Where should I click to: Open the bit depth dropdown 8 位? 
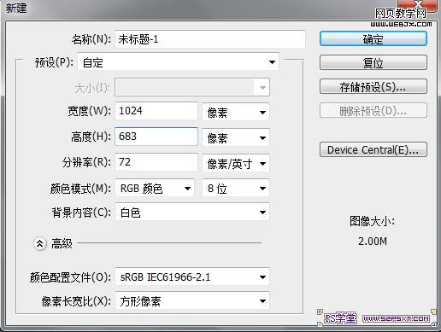pos(236,188)
